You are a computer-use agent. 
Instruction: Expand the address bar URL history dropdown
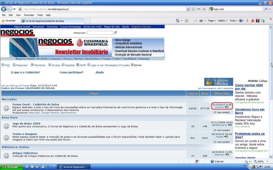(188, 9)
